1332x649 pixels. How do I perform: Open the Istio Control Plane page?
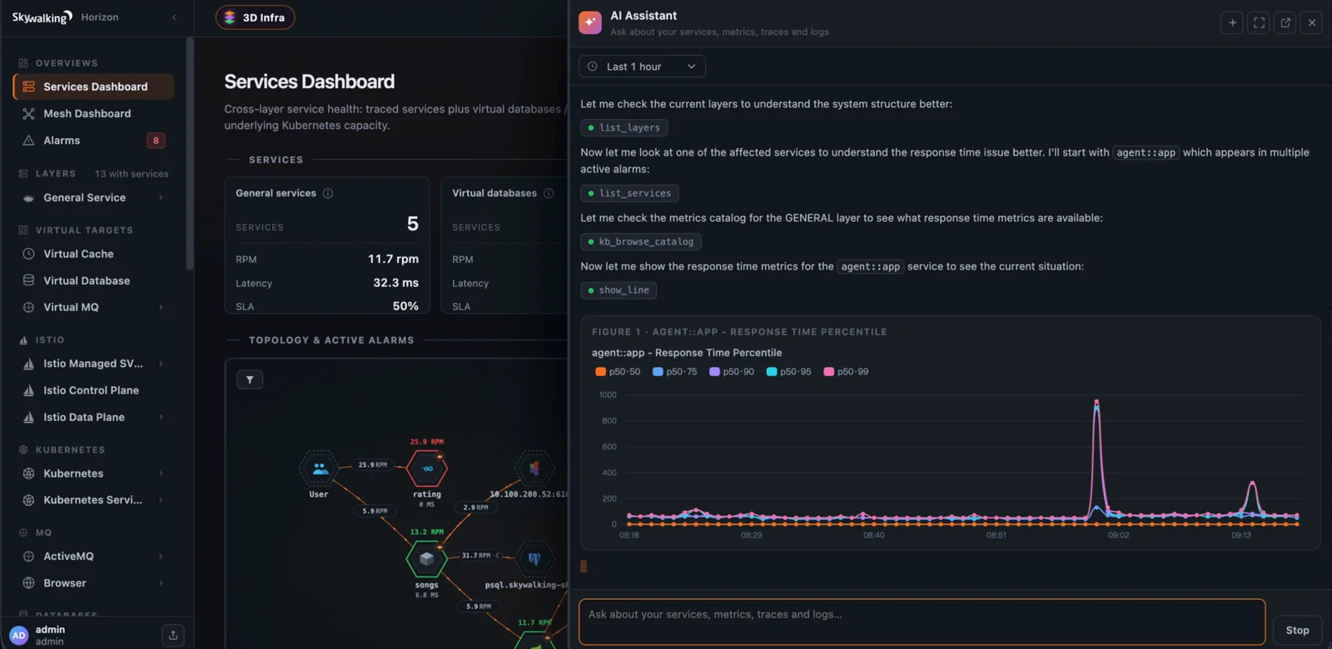(x=93, y=390)
